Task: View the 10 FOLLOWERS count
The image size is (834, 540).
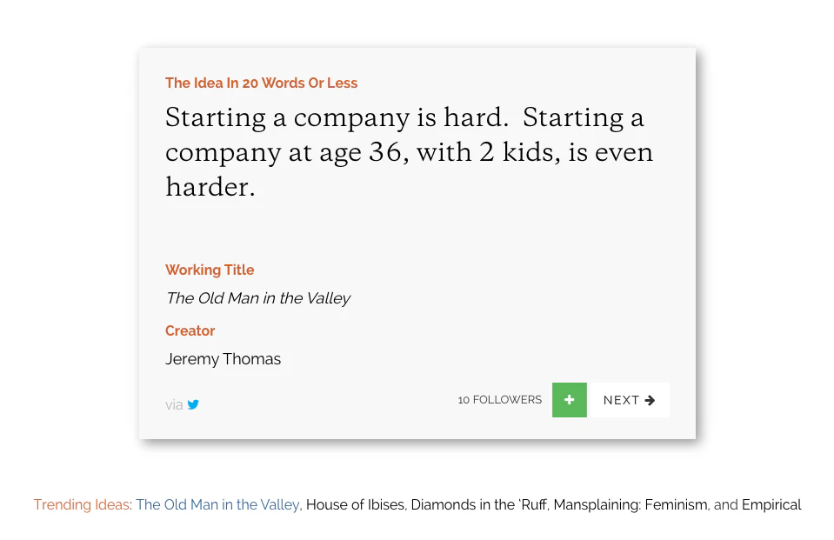Action: 499,400
